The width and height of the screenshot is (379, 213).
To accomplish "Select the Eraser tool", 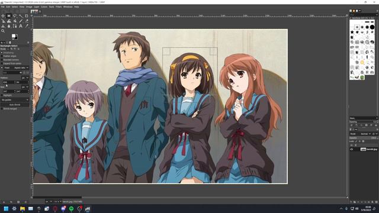I will tap(27, 21).
